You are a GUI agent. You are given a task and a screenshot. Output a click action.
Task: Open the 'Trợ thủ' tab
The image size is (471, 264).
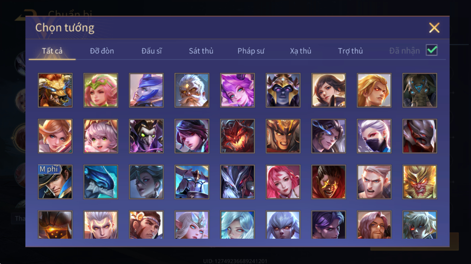coord(350,51)
